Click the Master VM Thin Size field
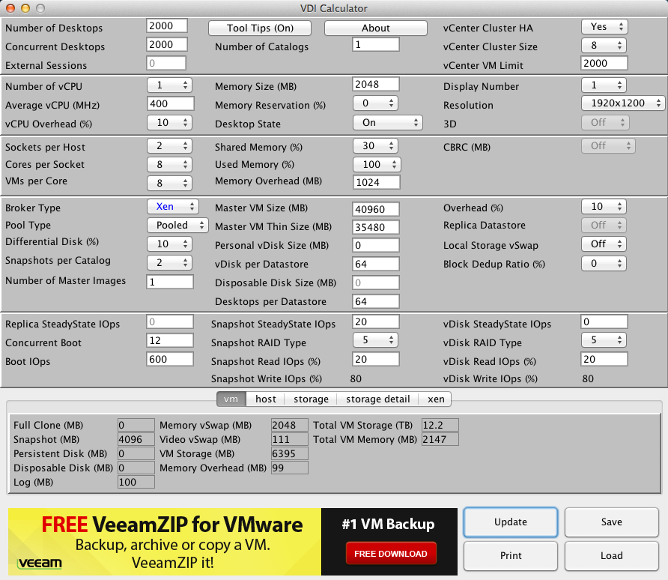The image size is (668, 580). click(376, 227)
